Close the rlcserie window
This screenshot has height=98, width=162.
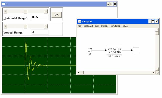[x=157, y=21]
